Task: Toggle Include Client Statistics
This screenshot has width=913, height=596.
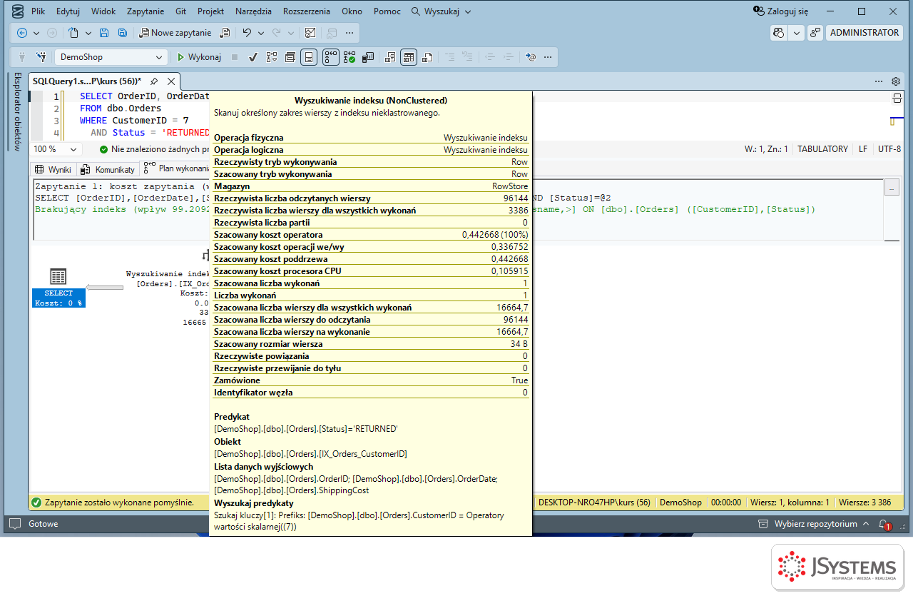Action: (x=369, y=57)
